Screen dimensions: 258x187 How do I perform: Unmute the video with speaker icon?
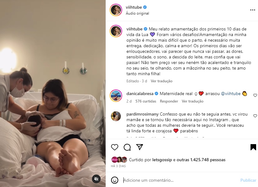tap(96, 179)
